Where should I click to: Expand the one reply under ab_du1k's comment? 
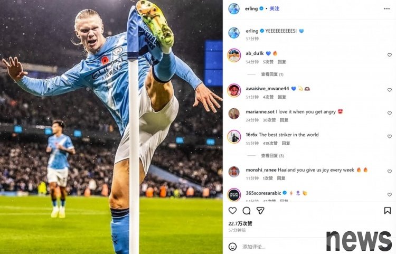(x=272, y=74)
